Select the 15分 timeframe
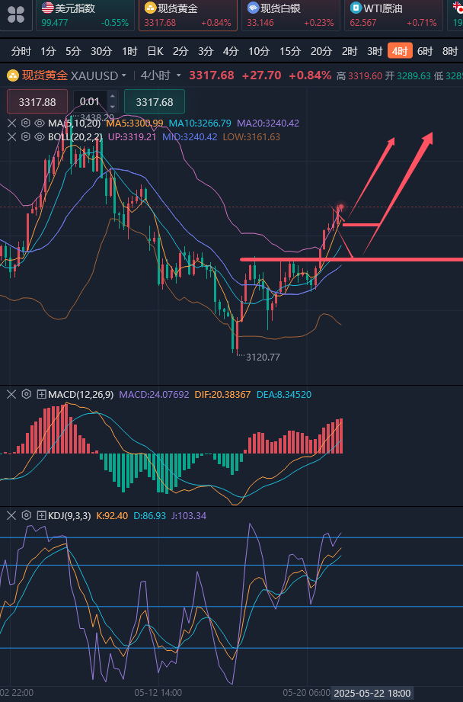Screen dimensions: 463x702 pyautogui.click(x=290, y=52)
